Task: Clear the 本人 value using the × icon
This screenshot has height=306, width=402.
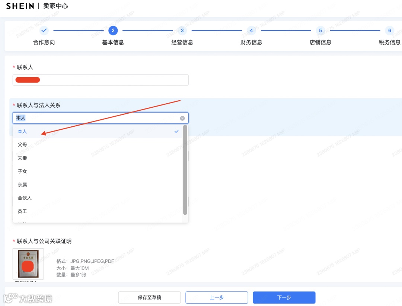Action: coord(182,118)
